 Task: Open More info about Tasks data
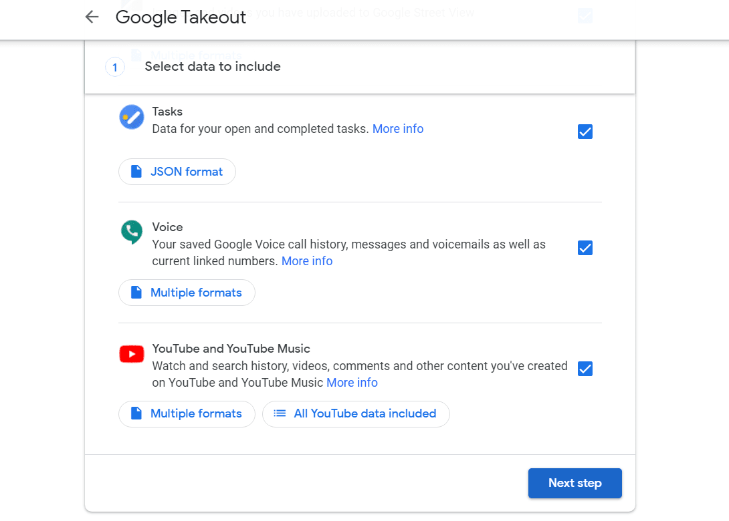(398, 128)
